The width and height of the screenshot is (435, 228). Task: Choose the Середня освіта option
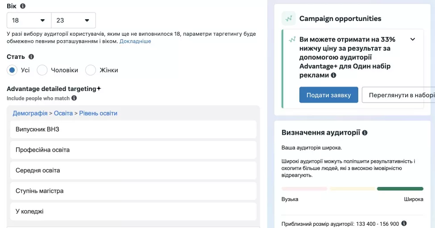point(133,170)
